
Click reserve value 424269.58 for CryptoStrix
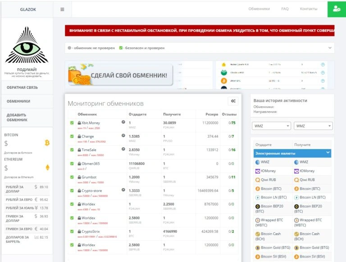(209, 231)
